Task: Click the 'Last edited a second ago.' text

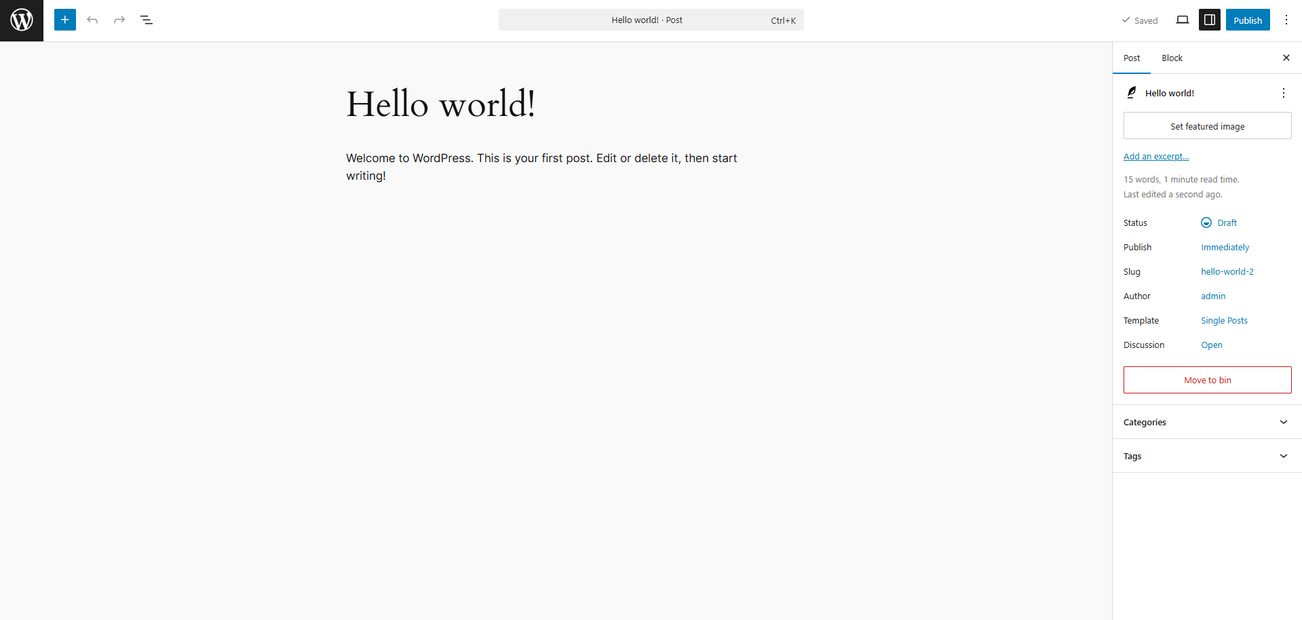Action: pyautogui.click(x=1173, y=195)
